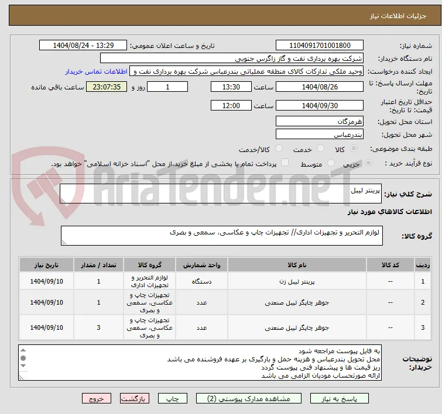Click row 3 جوهر چاپگر لیبل صنعتی cell
The height and width of the screenshot is (414, 442).
pos(297,327)
